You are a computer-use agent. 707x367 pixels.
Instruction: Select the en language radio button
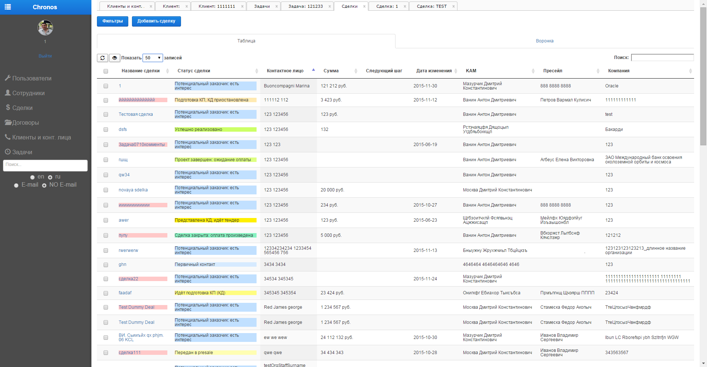[x=32, y=177]
